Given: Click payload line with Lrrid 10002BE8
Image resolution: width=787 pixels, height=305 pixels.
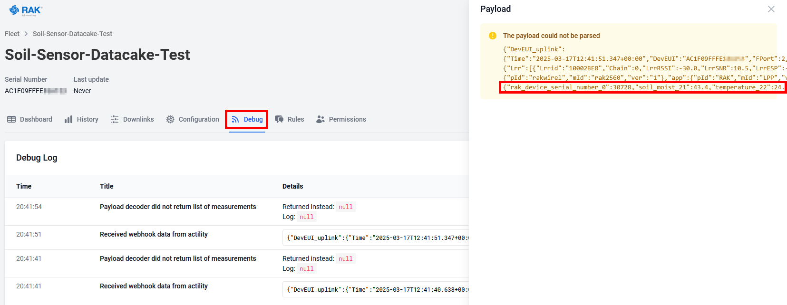Looking at the screenshot, I should click(645, 68).
